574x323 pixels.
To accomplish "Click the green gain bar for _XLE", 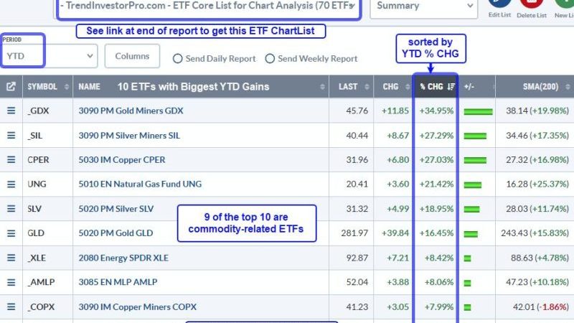I will tap(468, 258).
